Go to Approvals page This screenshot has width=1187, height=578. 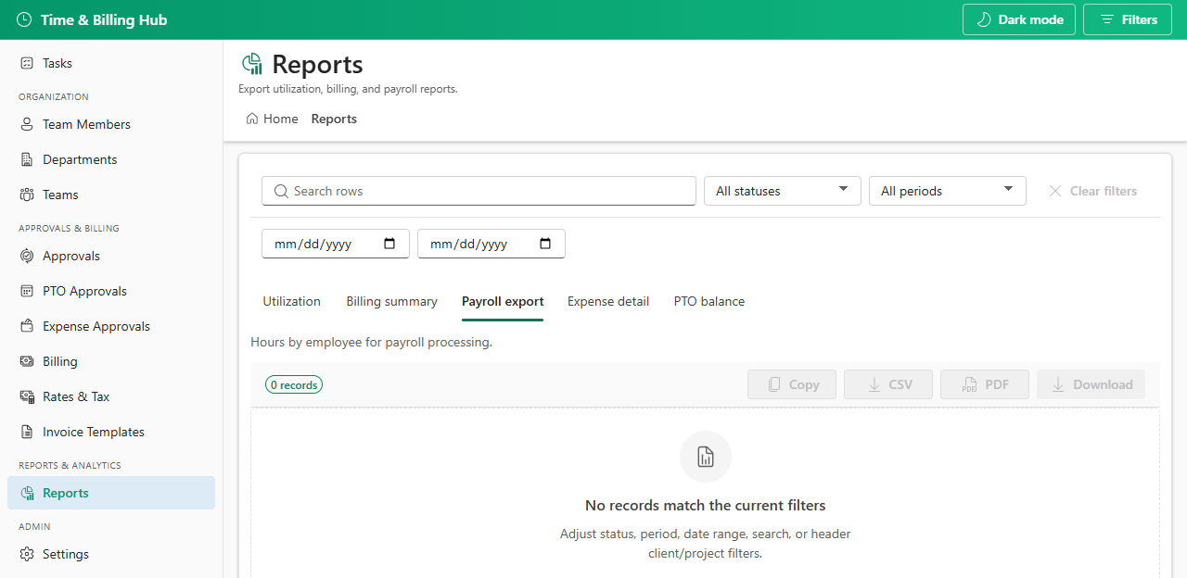111,256
